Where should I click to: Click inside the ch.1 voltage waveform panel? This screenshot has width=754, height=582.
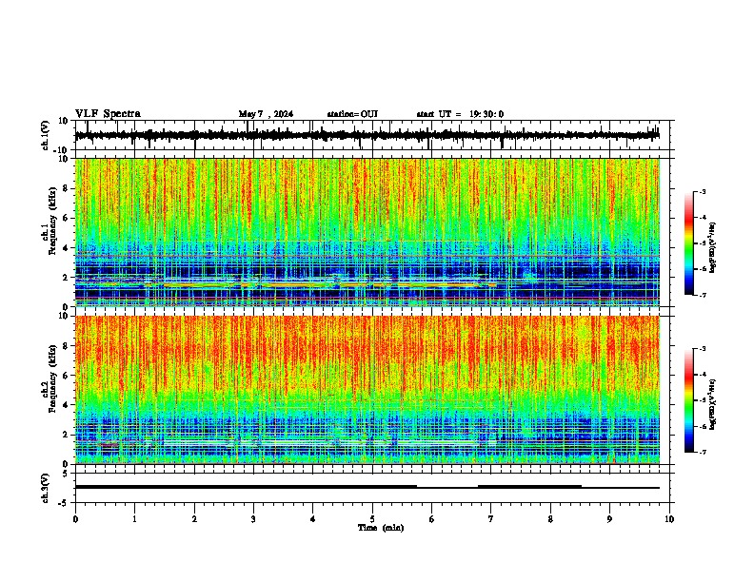(x=372, y=135)
